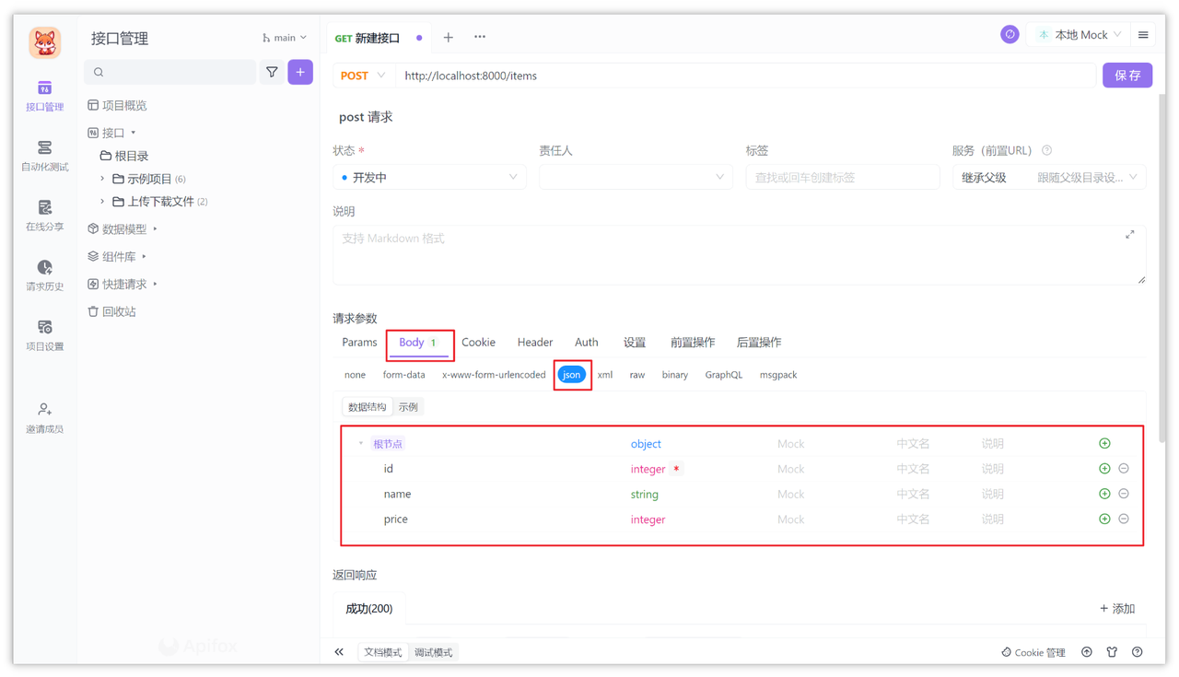Click help icon next to 服务 (前置URL)
The width and height of the screenshot is (1179, 677).
coord(1046,150)
